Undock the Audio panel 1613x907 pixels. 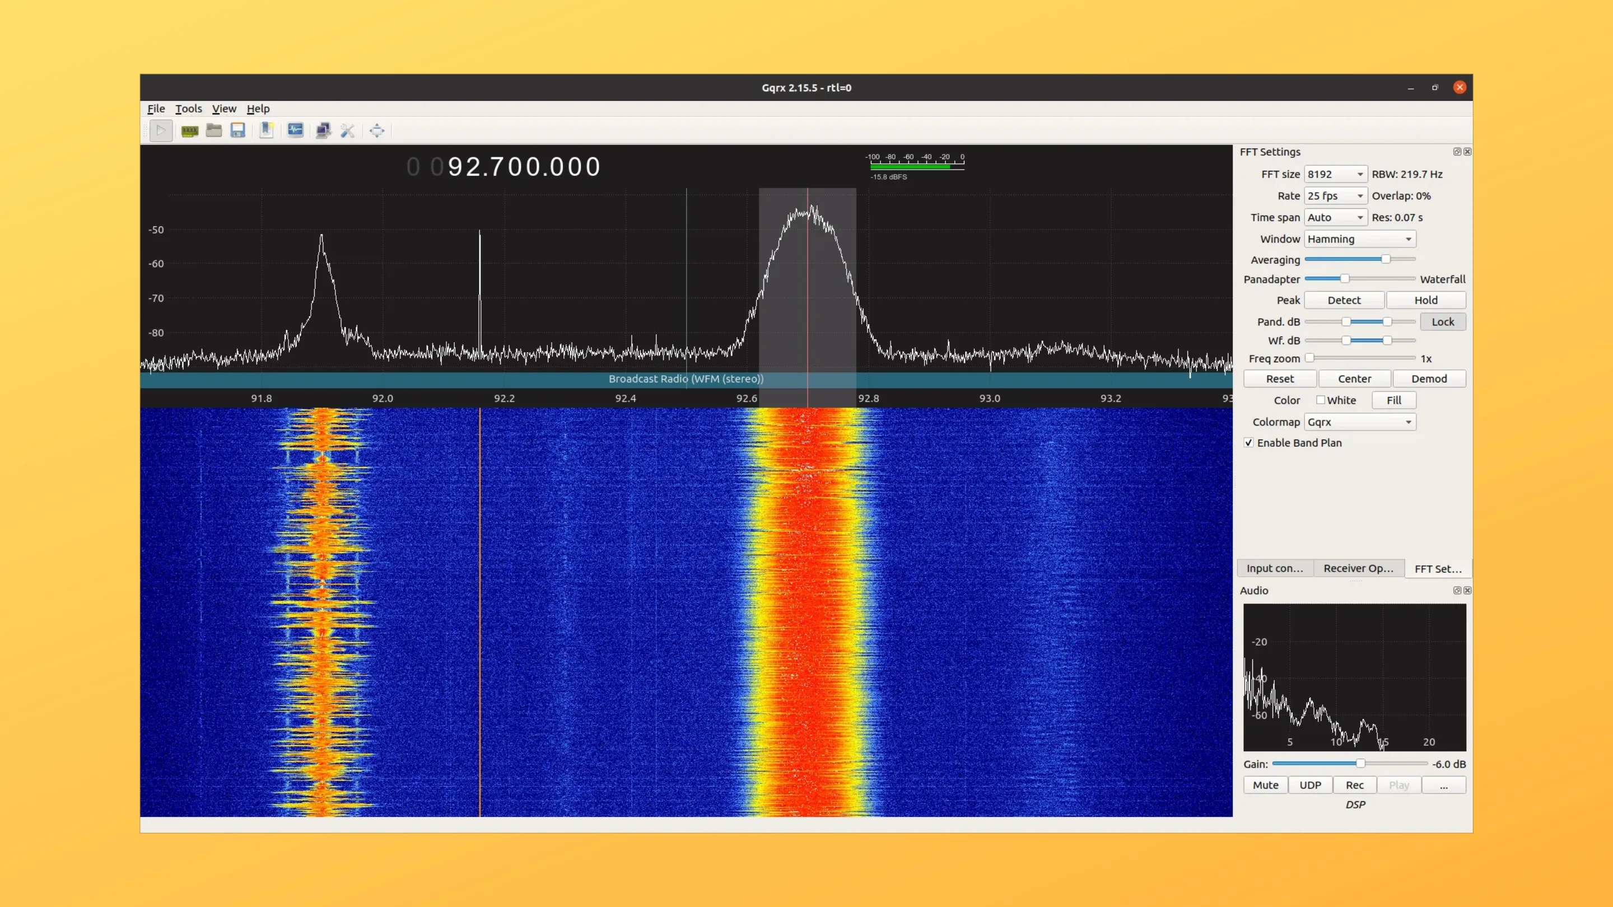[1456, 590]
